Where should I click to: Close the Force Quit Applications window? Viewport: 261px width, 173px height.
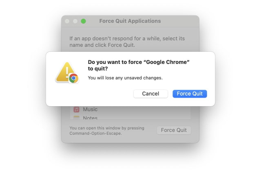point(68,21)
